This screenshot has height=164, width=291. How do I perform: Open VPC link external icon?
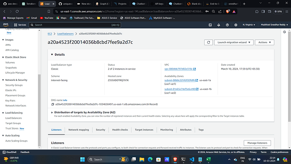point(195,69)
